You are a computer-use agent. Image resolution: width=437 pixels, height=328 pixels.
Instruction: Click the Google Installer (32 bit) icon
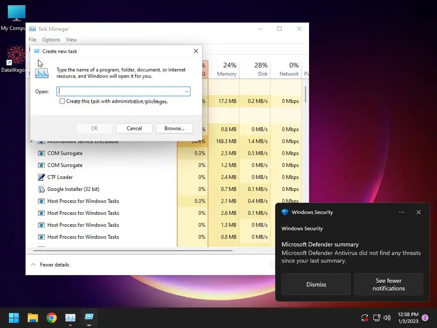41,189
